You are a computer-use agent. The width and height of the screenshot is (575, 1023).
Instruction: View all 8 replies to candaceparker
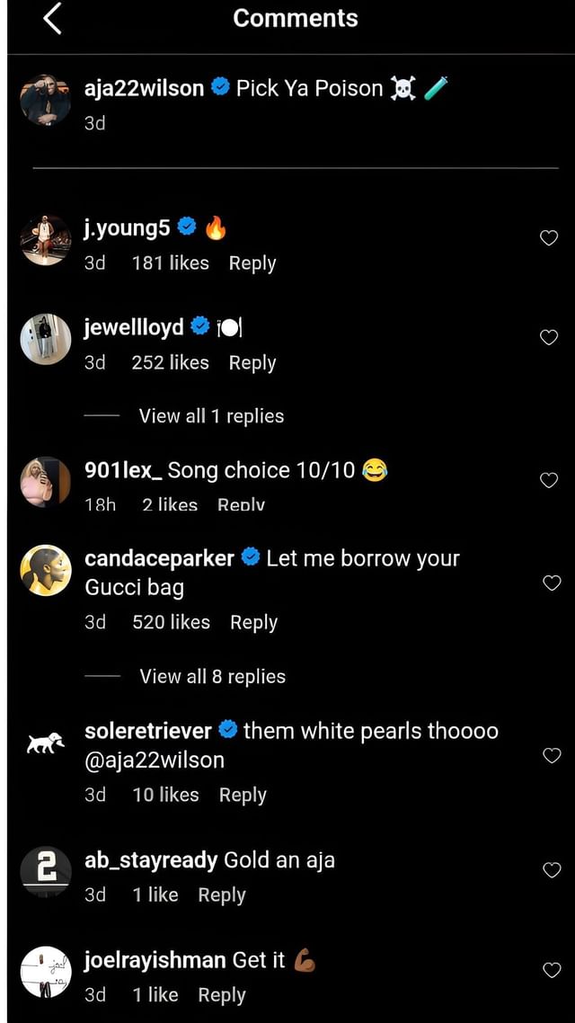210,676
